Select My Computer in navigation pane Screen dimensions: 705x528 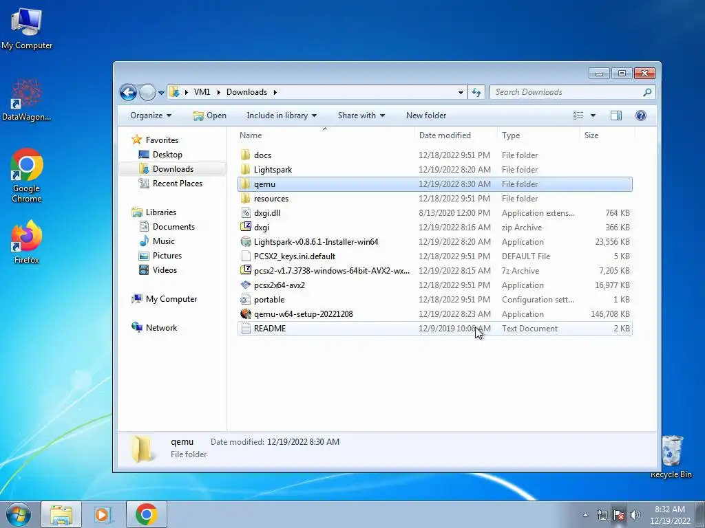pyautogui.click(x=164, y=299)
